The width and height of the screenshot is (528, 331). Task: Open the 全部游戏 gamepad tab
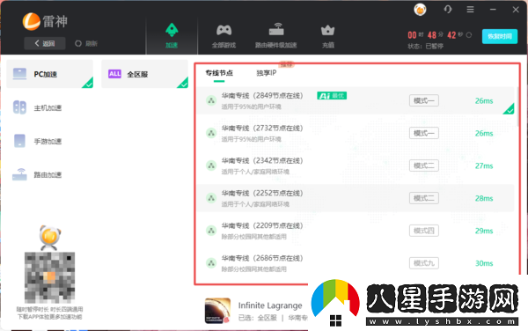(x=224, y=36)
